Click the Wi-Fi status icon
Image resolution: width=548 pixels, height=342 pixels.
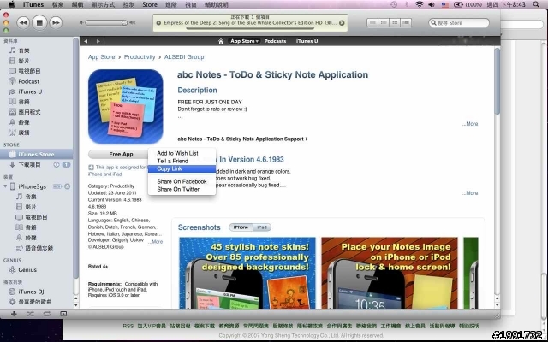[x=419, y=4]
